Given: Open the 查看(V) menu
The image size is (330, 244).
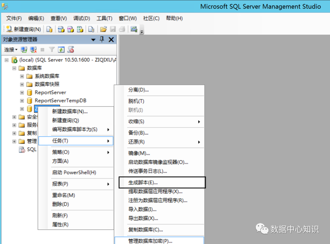Looking at the screenshot, I should [x=58, y=18].
